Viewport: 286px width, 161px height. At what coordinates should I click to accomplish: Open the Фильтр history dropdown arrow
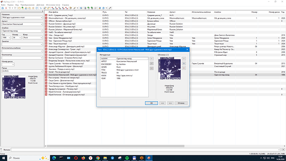279,150
